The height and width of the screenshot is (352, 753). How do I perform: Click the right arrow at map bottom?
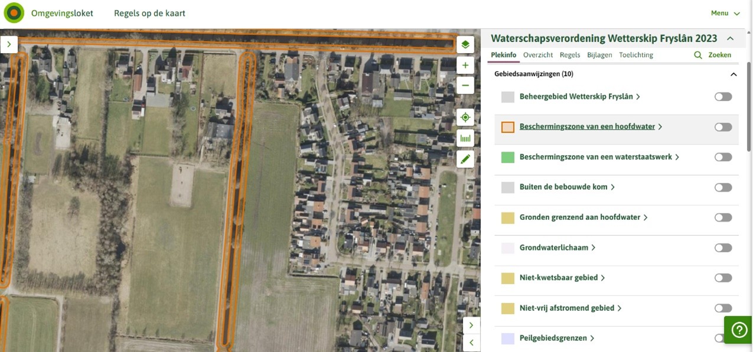(471, 325)
